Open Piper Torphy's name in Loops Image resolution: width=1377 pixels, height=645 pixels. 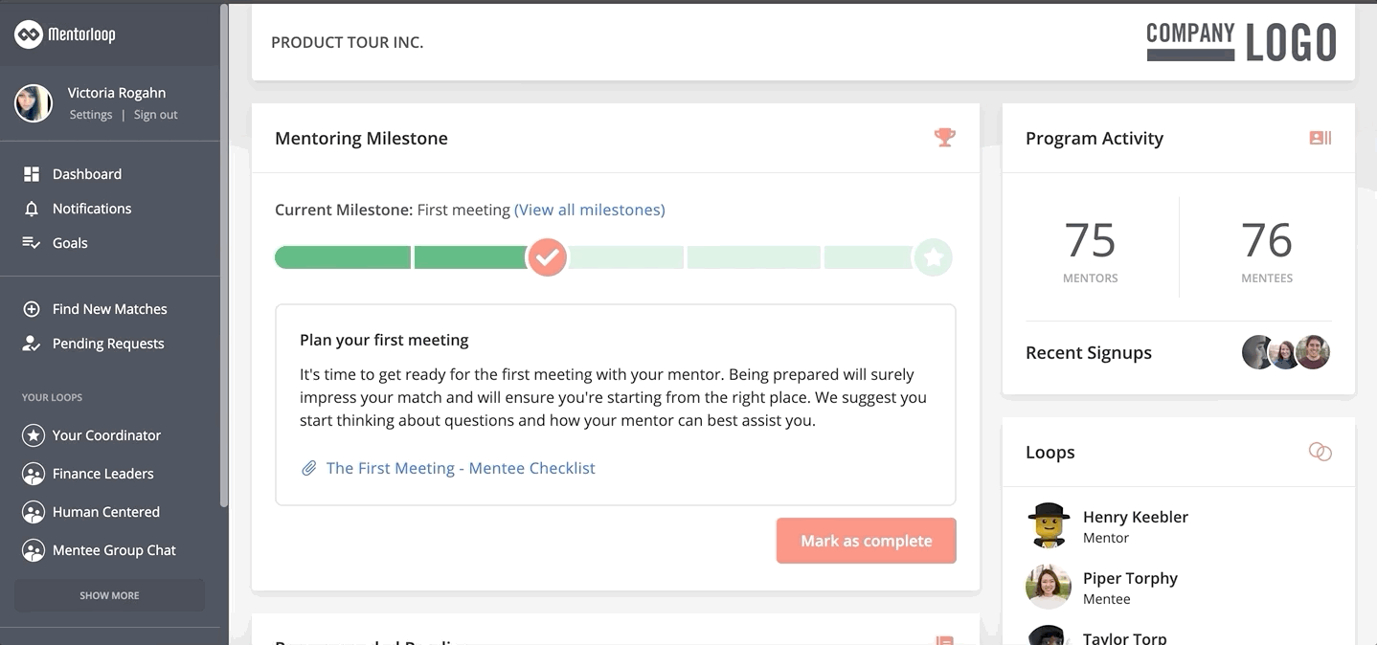click(1130, 578)
